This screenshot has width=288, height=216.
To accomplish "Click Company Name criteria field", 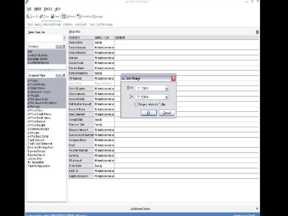I will coord(187,140).
